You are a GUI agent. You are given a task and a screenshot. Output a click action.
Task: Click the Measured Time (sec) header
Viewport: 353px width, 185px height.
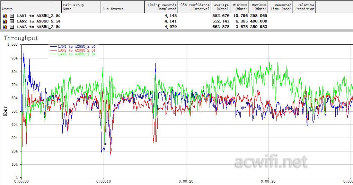pyautogui.click(x=281, y=7)
